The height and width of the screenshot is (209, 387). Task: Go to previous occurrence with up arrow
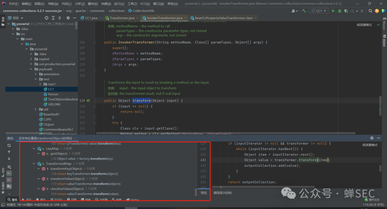click(9, 152)
